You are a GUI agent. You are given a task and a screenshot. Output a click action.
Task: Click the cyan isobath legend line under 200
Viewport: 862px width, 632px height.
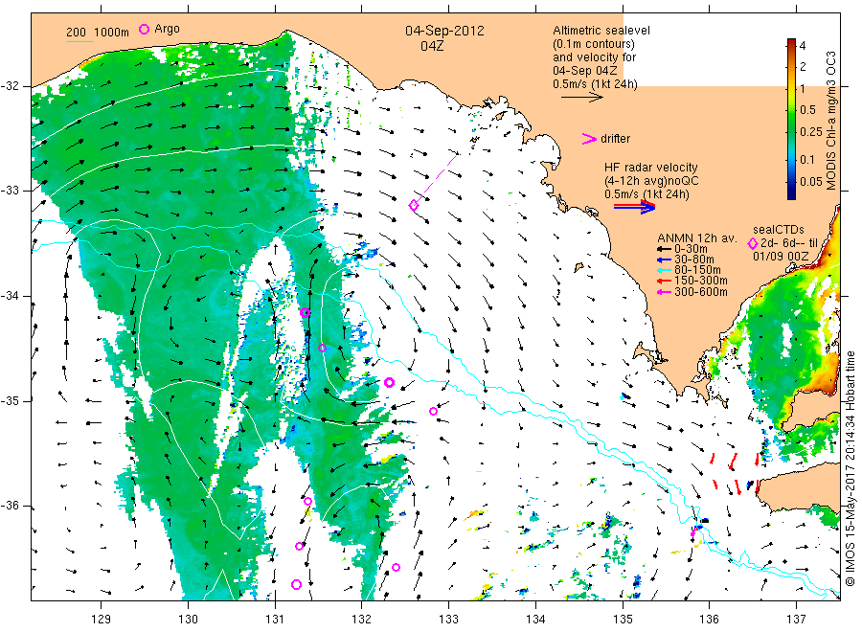click(79, 40)
